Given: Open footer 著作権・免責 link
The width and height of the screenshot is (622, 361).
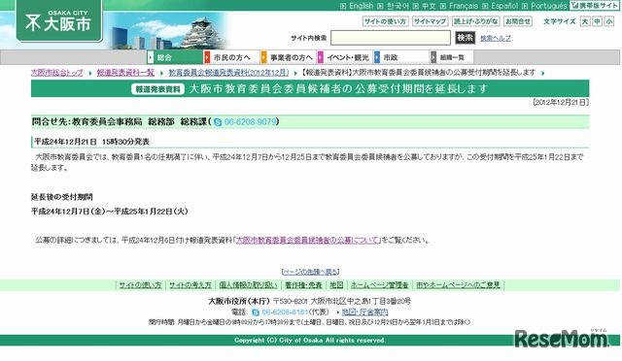Looking at the screenshot, I should (x=303, y=285).
